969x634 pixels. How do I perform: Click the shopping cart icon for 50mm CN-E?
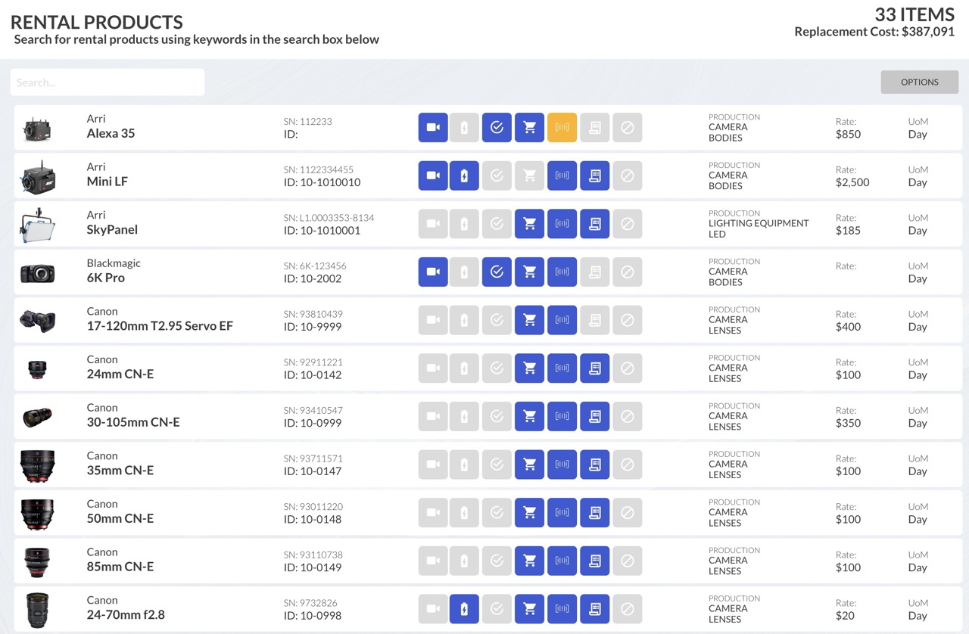coord(530,513)
